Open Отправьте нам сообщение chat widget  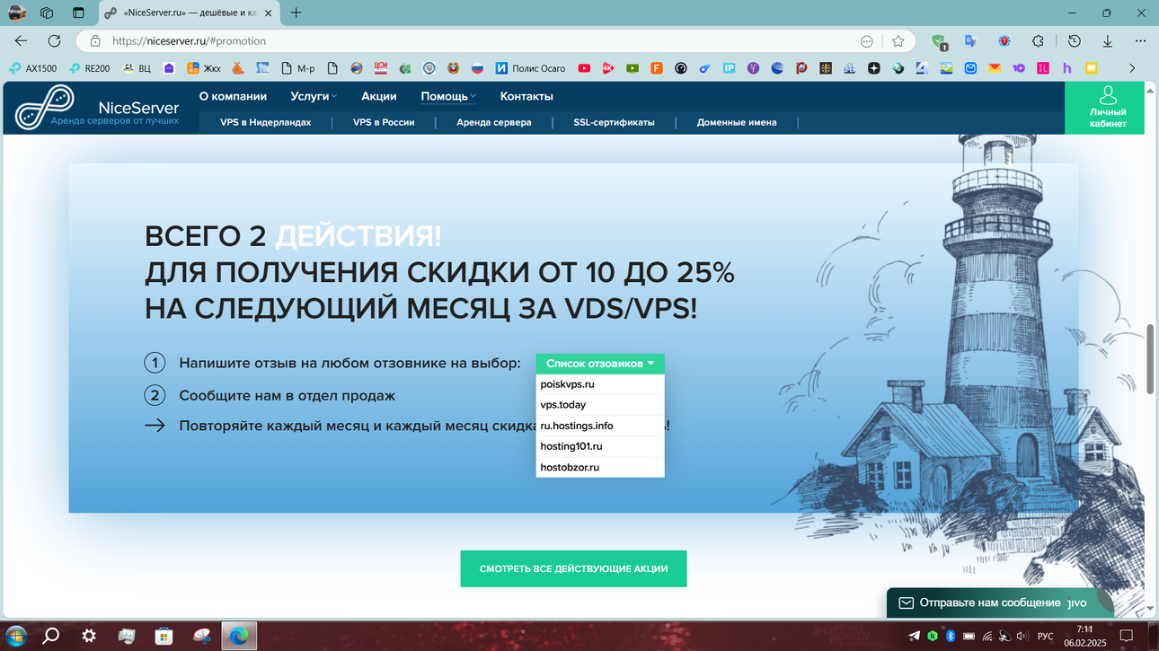[x=999, y=603]
